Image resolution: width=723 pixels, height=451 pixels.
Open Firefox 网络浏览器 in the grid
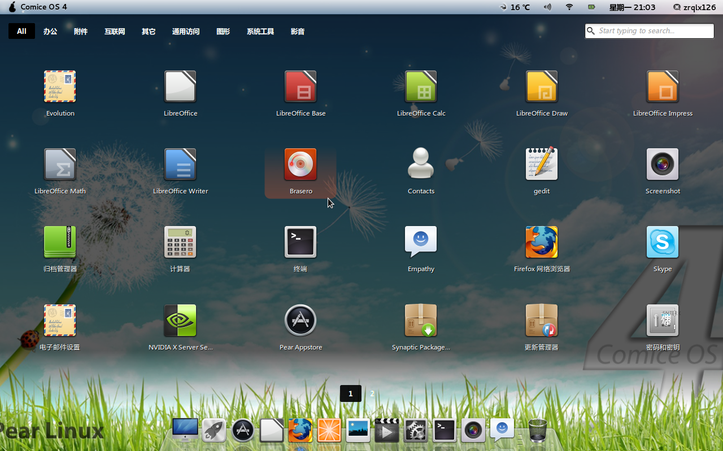coord(542,242)
